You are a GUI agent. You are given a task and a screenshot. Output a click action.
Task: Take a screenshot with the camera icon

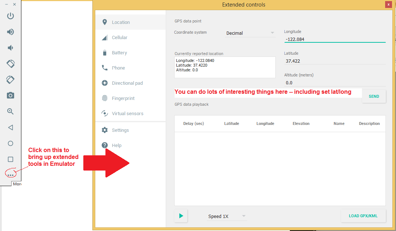tap(11, 96)
